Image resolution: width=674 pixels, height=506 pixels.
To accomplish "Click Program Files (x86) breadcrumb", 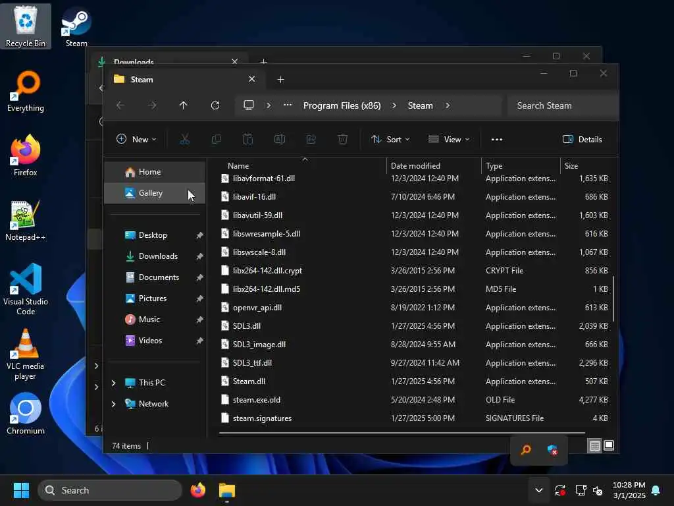I will click(x=342, y=105).
